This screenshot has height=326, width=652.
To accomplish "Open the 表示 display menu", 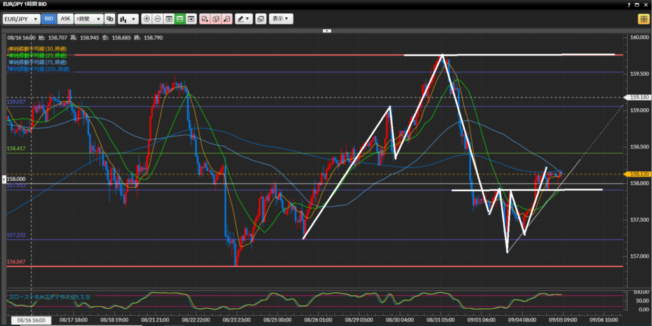I will click(281, 19).
